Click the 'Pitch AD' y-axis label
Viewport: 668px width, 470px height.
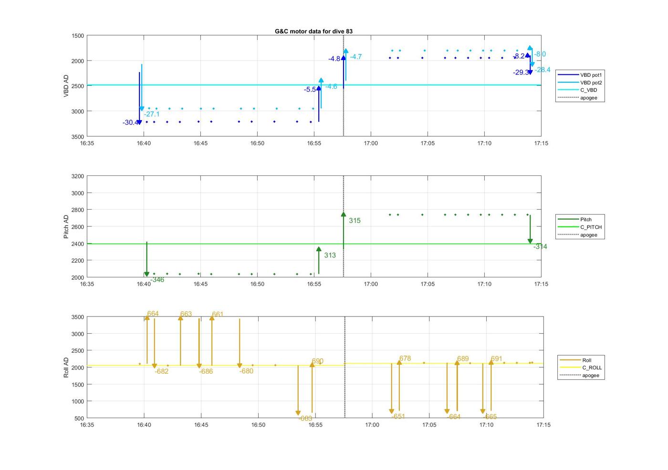point(66,226)
